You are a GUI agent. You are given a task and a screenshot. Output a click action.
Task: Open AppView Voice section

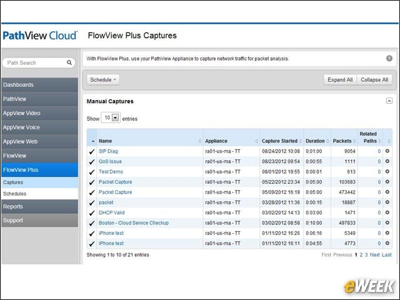tap(39, 127)
